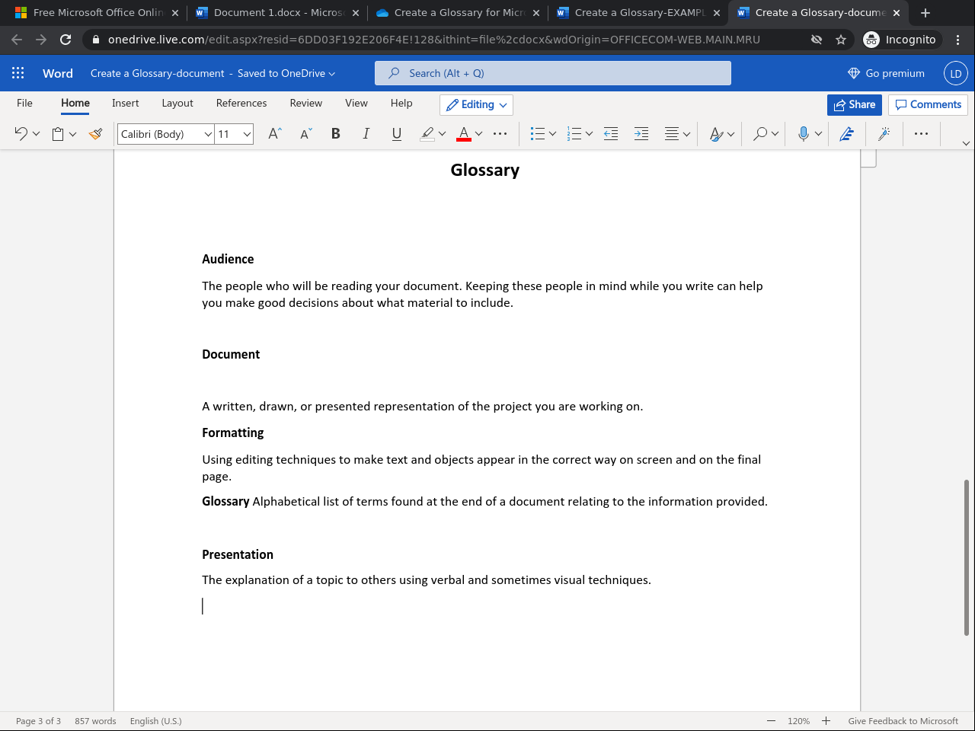
Task: Open a new browser tab
Action: click(x=925, y=13)
